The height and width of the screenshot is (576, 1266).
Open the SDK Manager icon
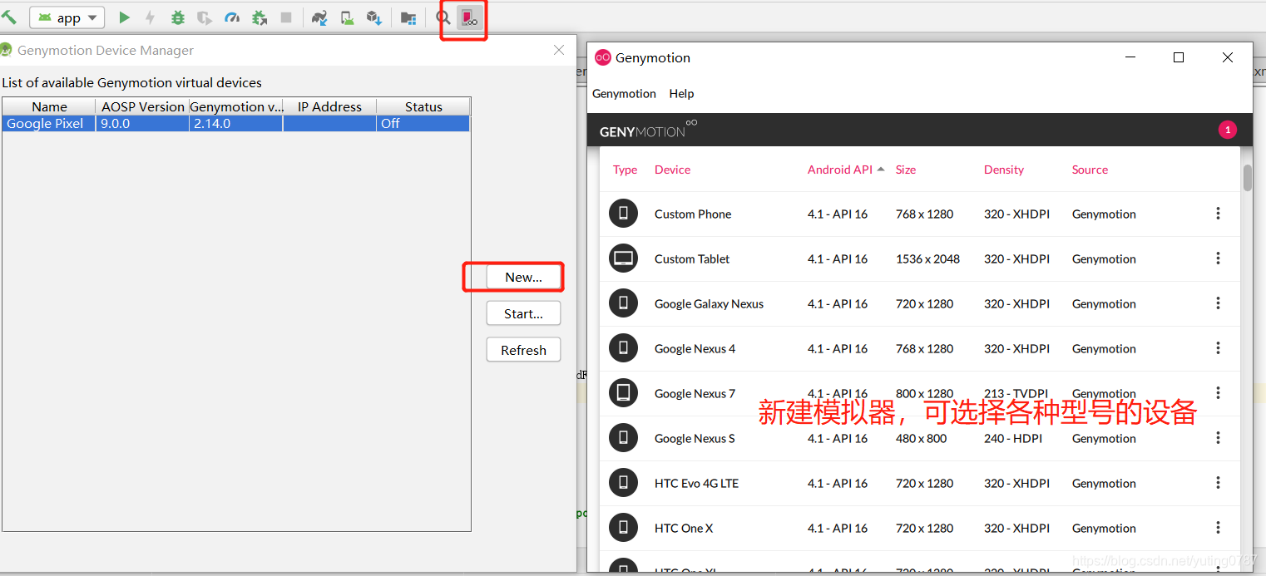coord(374,17)
